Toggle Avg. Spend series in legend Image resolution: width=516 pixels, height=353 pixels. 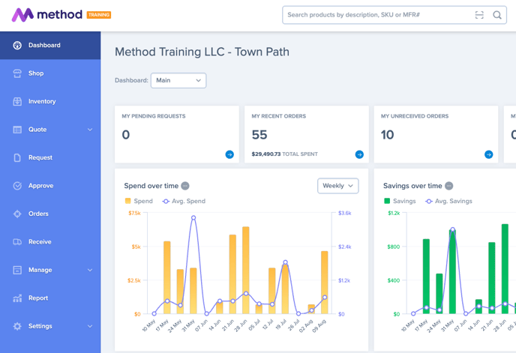click(x=184, y=201)
